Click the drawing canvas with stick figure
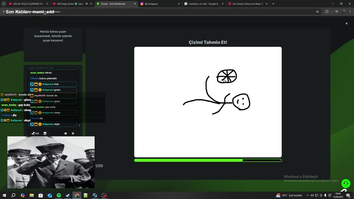Screen dimensions: 354x199 click(208, 102)
